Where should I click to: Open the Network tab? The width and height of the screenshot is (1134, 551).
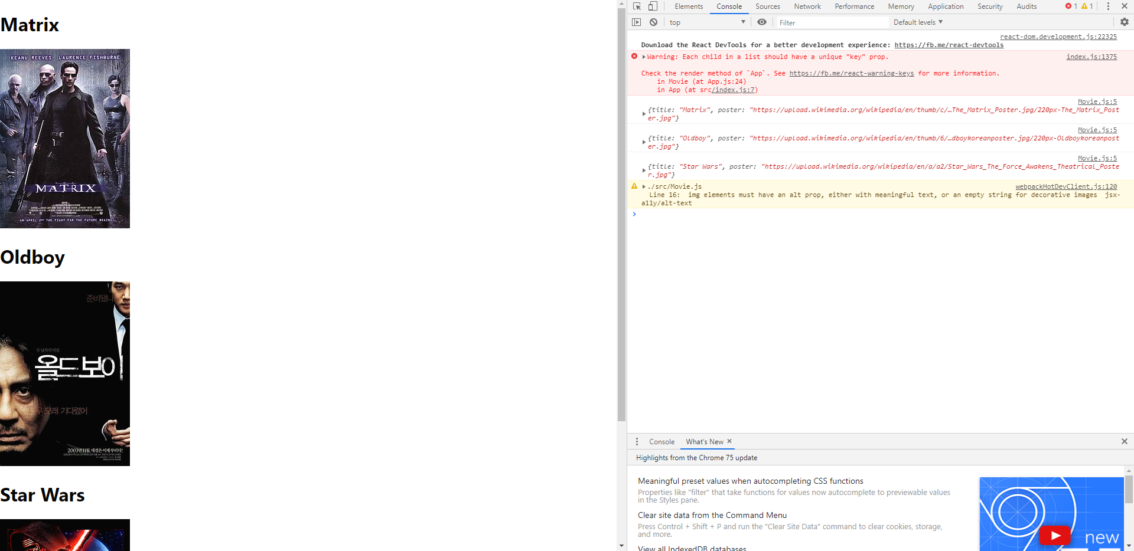click(x=807, y=6)
